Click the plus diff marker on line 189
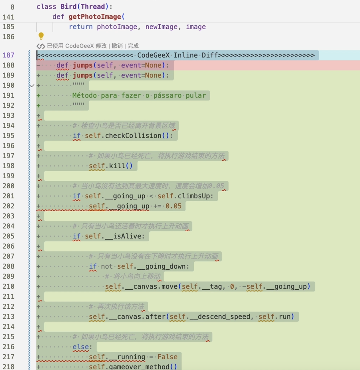Image resolution: width=360 pixels, height=370 pixels. (x=38, y=75)
